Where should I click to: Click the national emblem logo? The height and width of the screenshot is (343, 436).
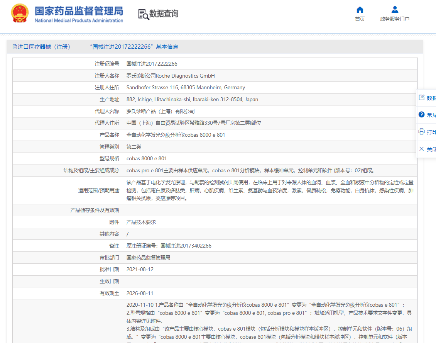point(20,13)
